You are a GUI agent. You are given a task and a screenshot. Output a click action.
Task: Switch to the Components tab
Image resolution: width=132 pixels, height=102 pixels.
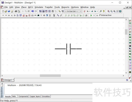tap(23, 96)
